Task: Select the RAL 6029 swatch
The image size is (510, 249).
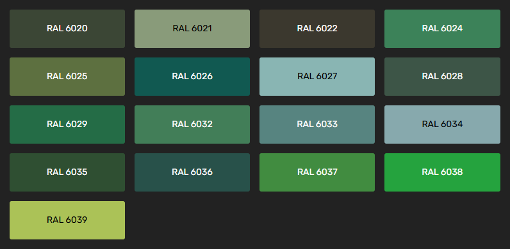Action: coord(67,124)
